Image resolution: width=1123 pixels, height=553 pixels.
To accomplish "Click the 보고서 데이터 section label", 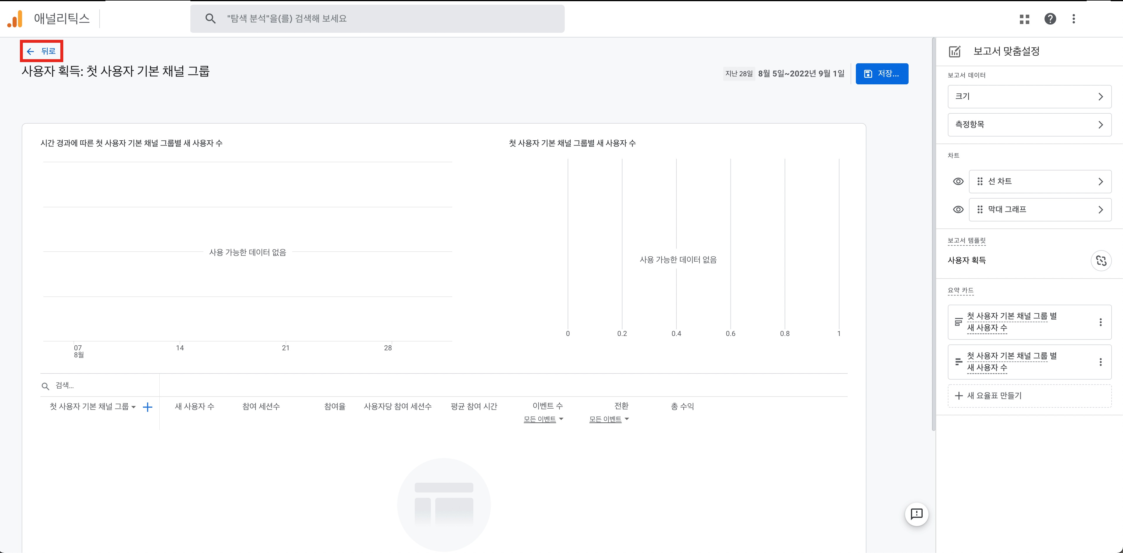I will [x=966, y=75].
